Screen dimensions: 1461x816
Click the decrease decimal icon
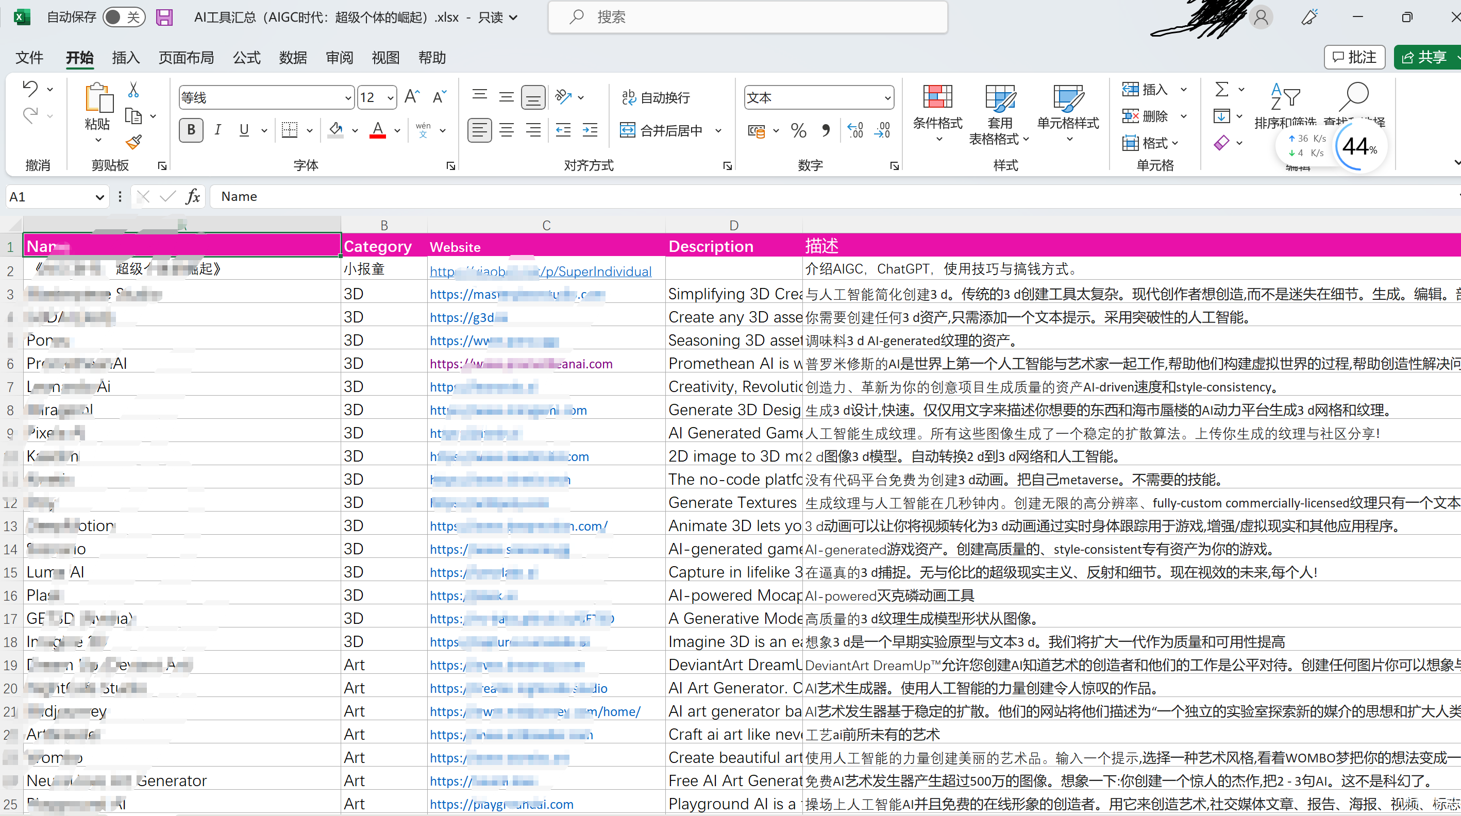882,131
